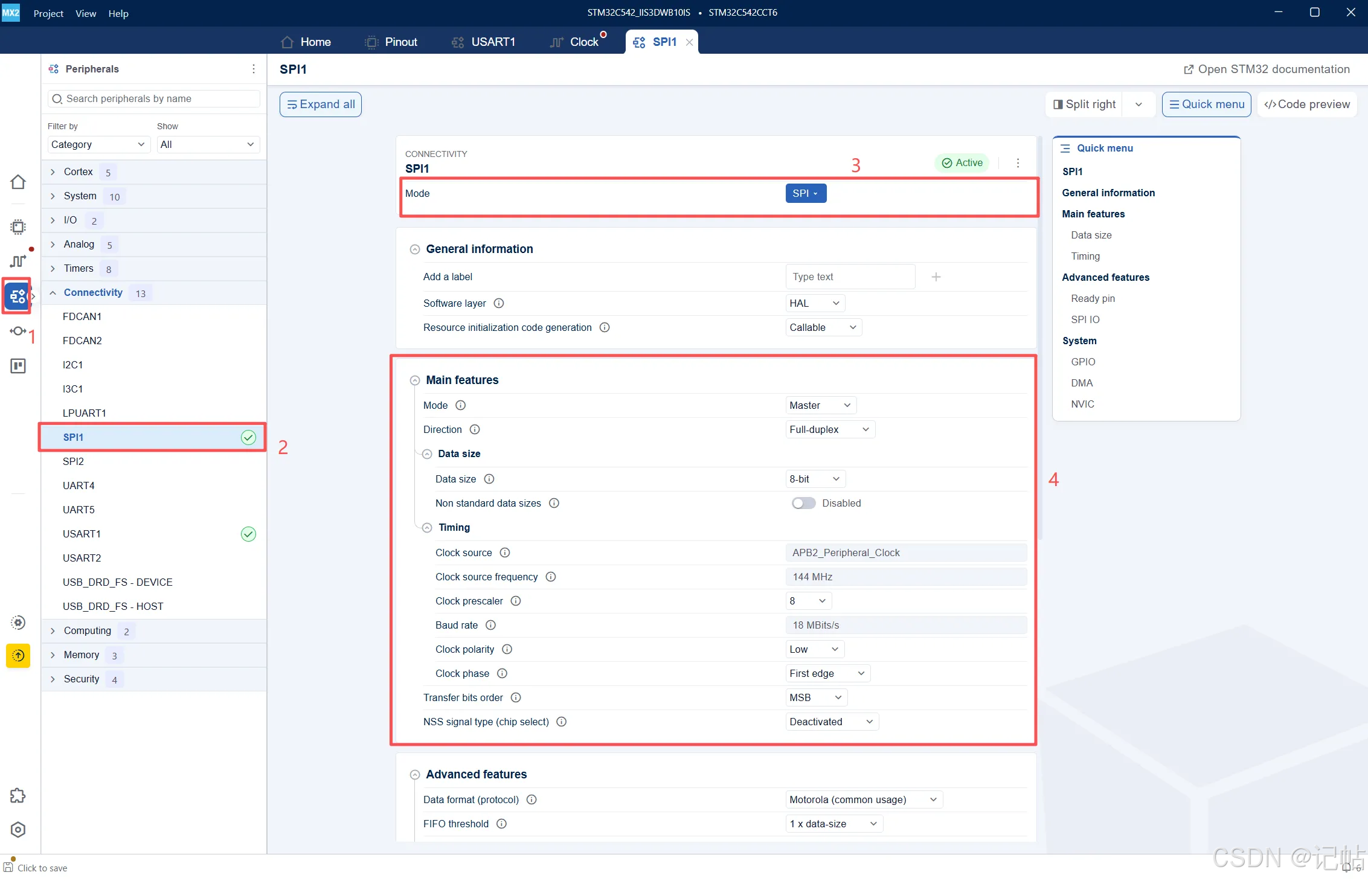The width and height of the screenshot is (1368, 881).
Task: Switch to the Pinout tab
Action: (x=391, y=42)
